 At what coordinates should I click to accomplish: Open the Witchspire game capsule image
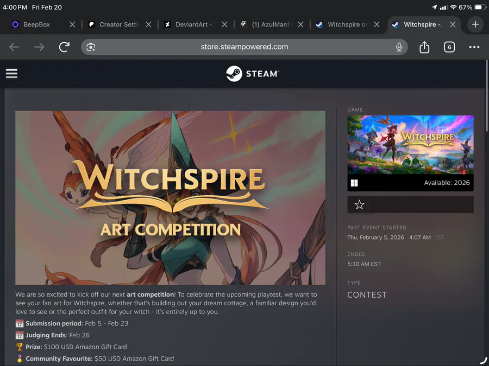click(410, 145)
